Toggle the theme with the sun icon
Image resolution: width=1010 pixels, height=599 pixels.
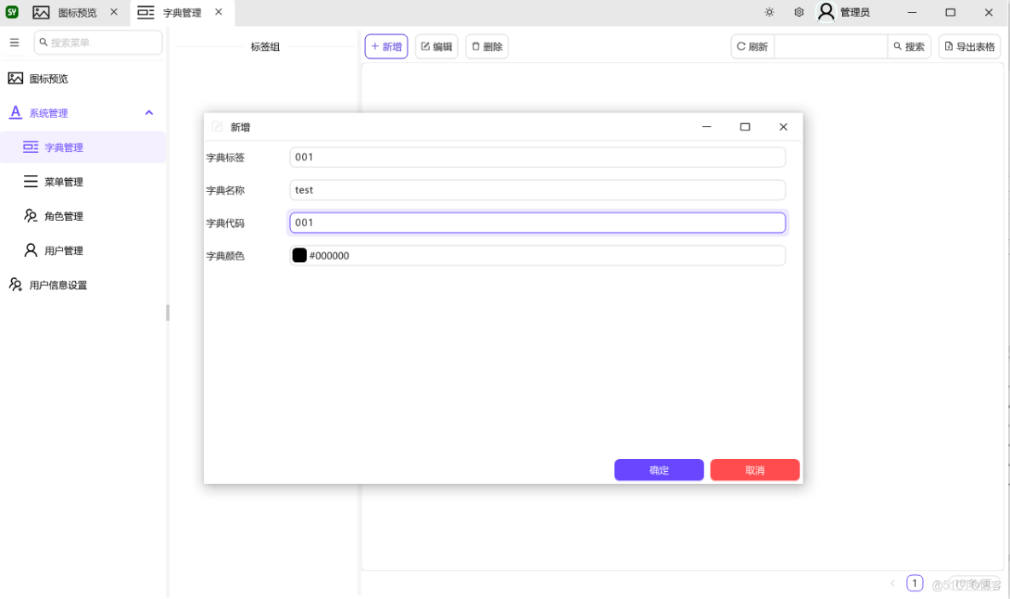point(769,12)
